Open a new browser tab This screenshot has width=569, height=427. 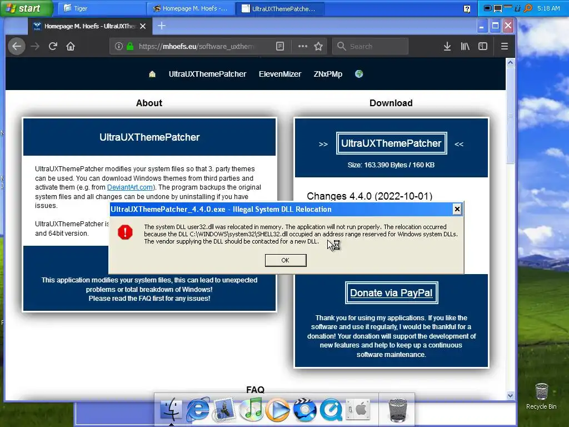[162, 26]
